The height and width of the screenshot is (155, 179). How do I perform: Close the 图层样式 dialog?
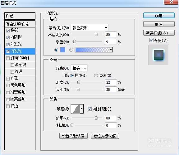coord(171,2)
